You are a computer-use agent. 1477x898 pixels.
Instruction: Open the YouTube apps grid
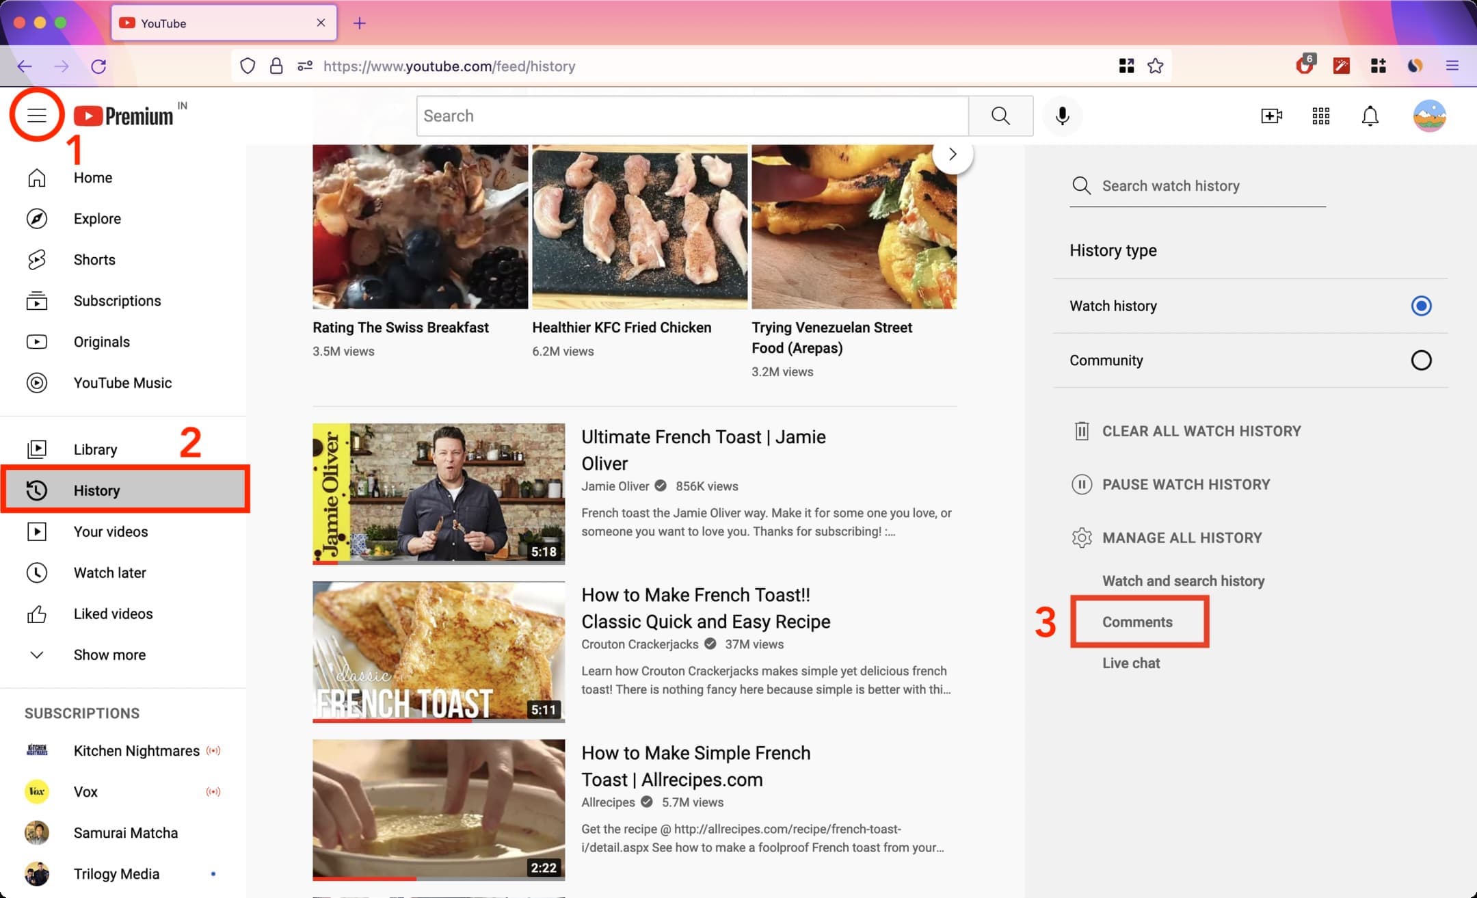coord(1320,116)
